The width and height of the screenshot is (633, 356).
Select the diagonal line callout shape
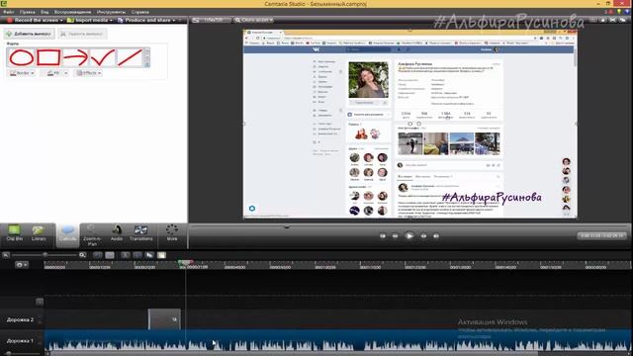pos(130,57)
